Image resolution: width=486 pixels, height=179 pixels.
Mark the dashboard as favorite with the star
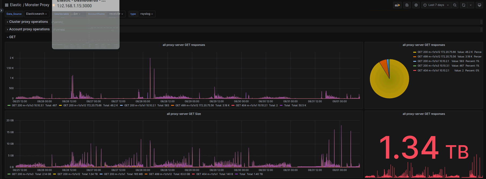[x=54, y=5]
